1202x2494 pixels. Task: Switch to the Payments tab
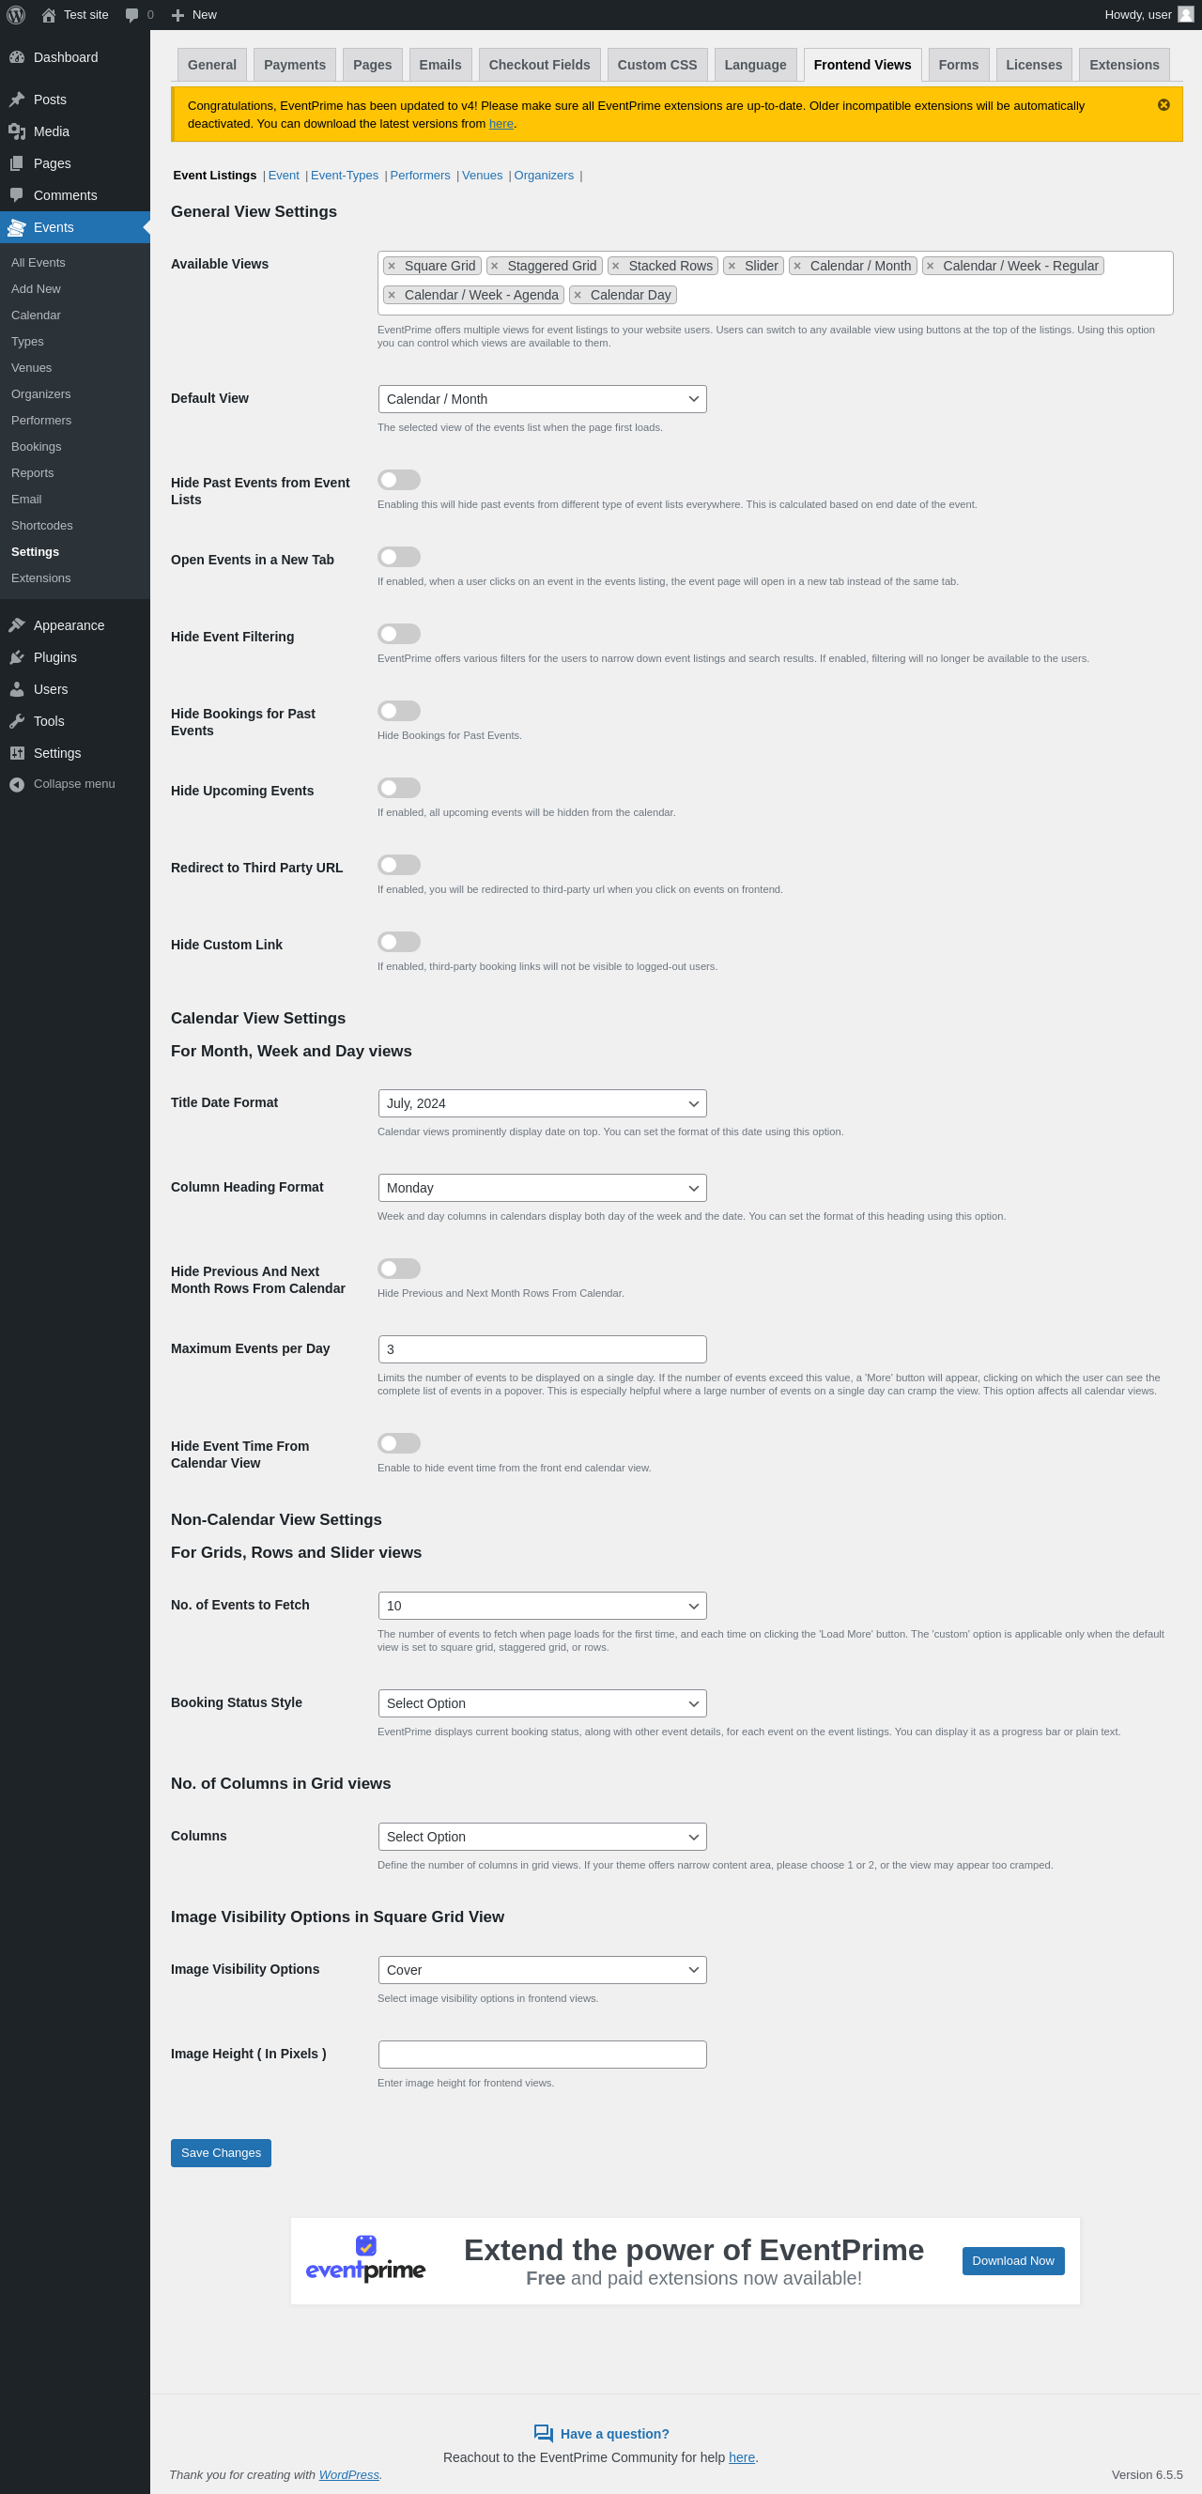tap(295, 65)
